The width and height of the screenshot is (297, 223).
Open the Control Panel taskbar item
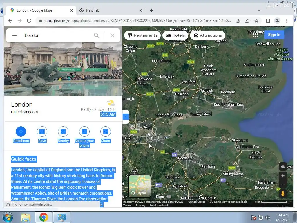61,217
